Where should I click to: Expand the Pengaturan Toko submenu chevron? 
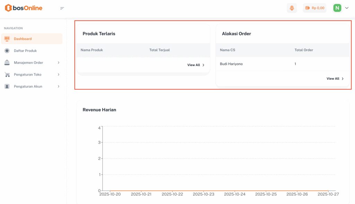(59, 75)
